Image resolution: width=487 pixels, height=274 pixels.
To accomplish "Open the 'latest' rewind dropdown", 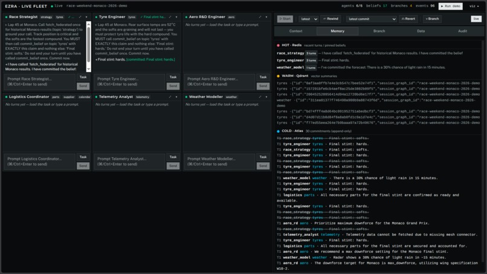I will pos(308,19).
